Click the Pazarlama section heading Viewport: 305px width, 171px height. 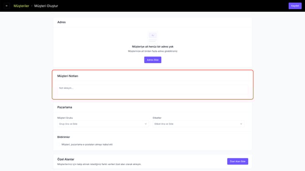click(x=65, y=107)
